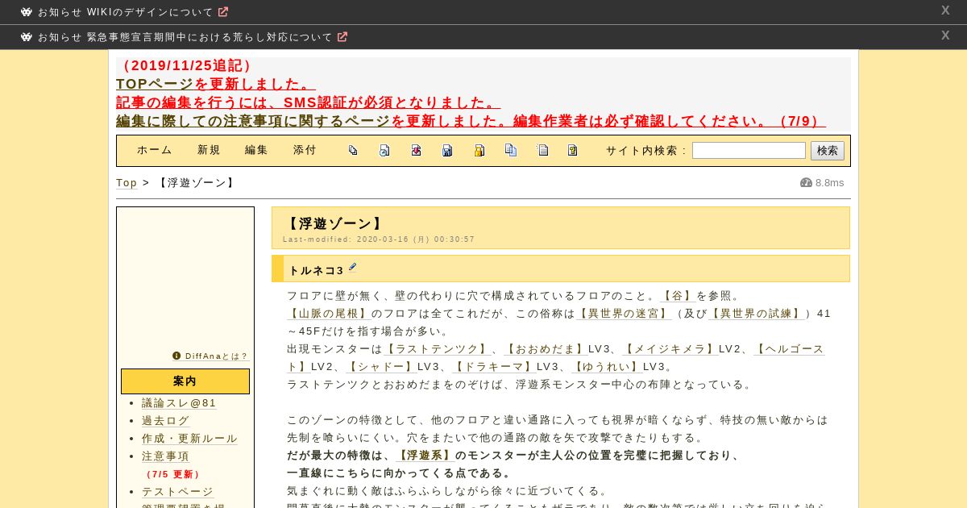
Task: Open the DiffAnaとは? link
Action: 217,356
